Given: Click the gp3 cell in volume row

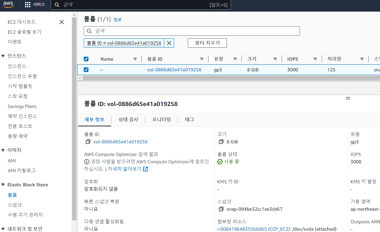Looking at the screenshot, I should click(218, 70).
